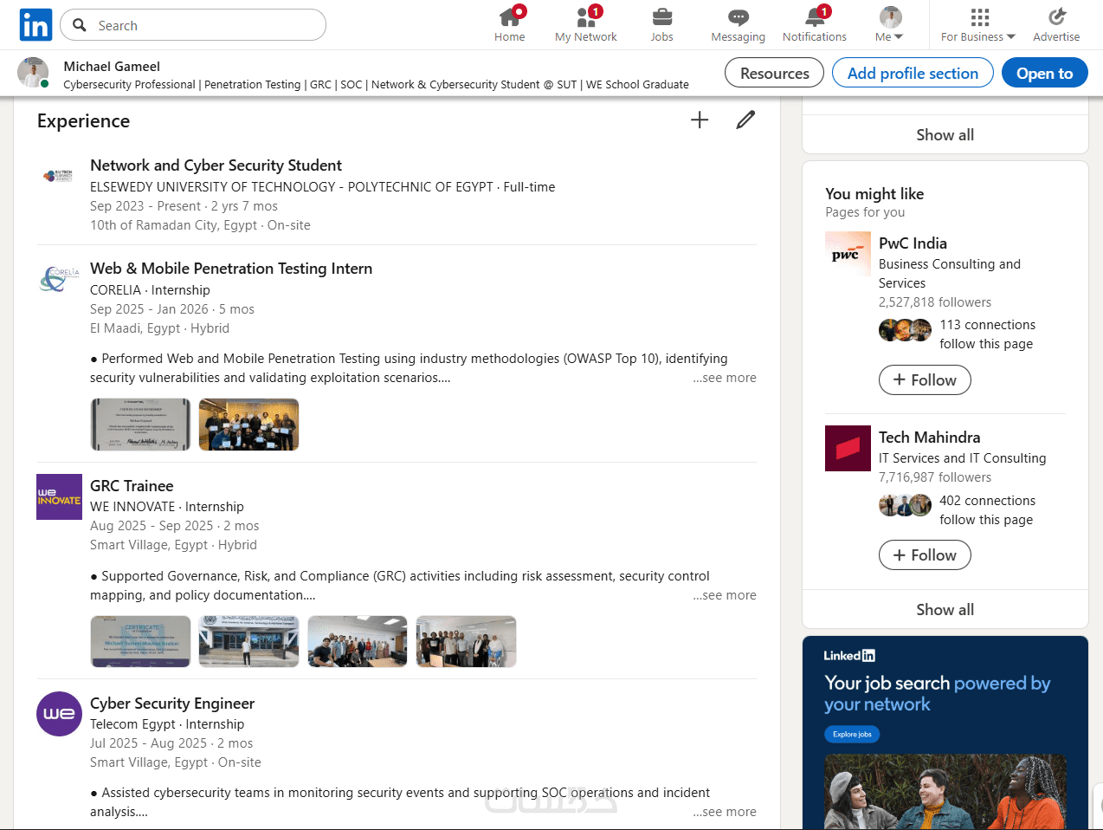The height and width of the screenshot is (830, 1103).
Task: Open Cyber Security Engineer title
Action: point(172,704)
